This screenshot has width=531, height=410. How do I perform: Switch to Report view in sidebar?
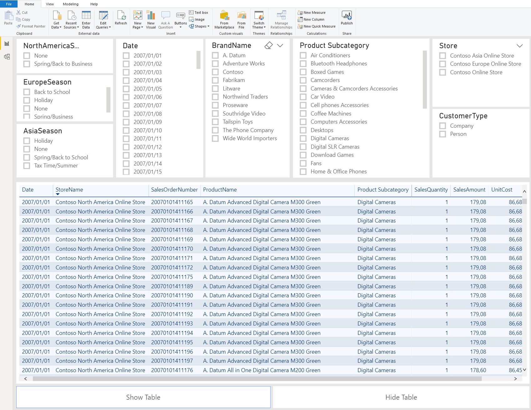click(7, 44)
